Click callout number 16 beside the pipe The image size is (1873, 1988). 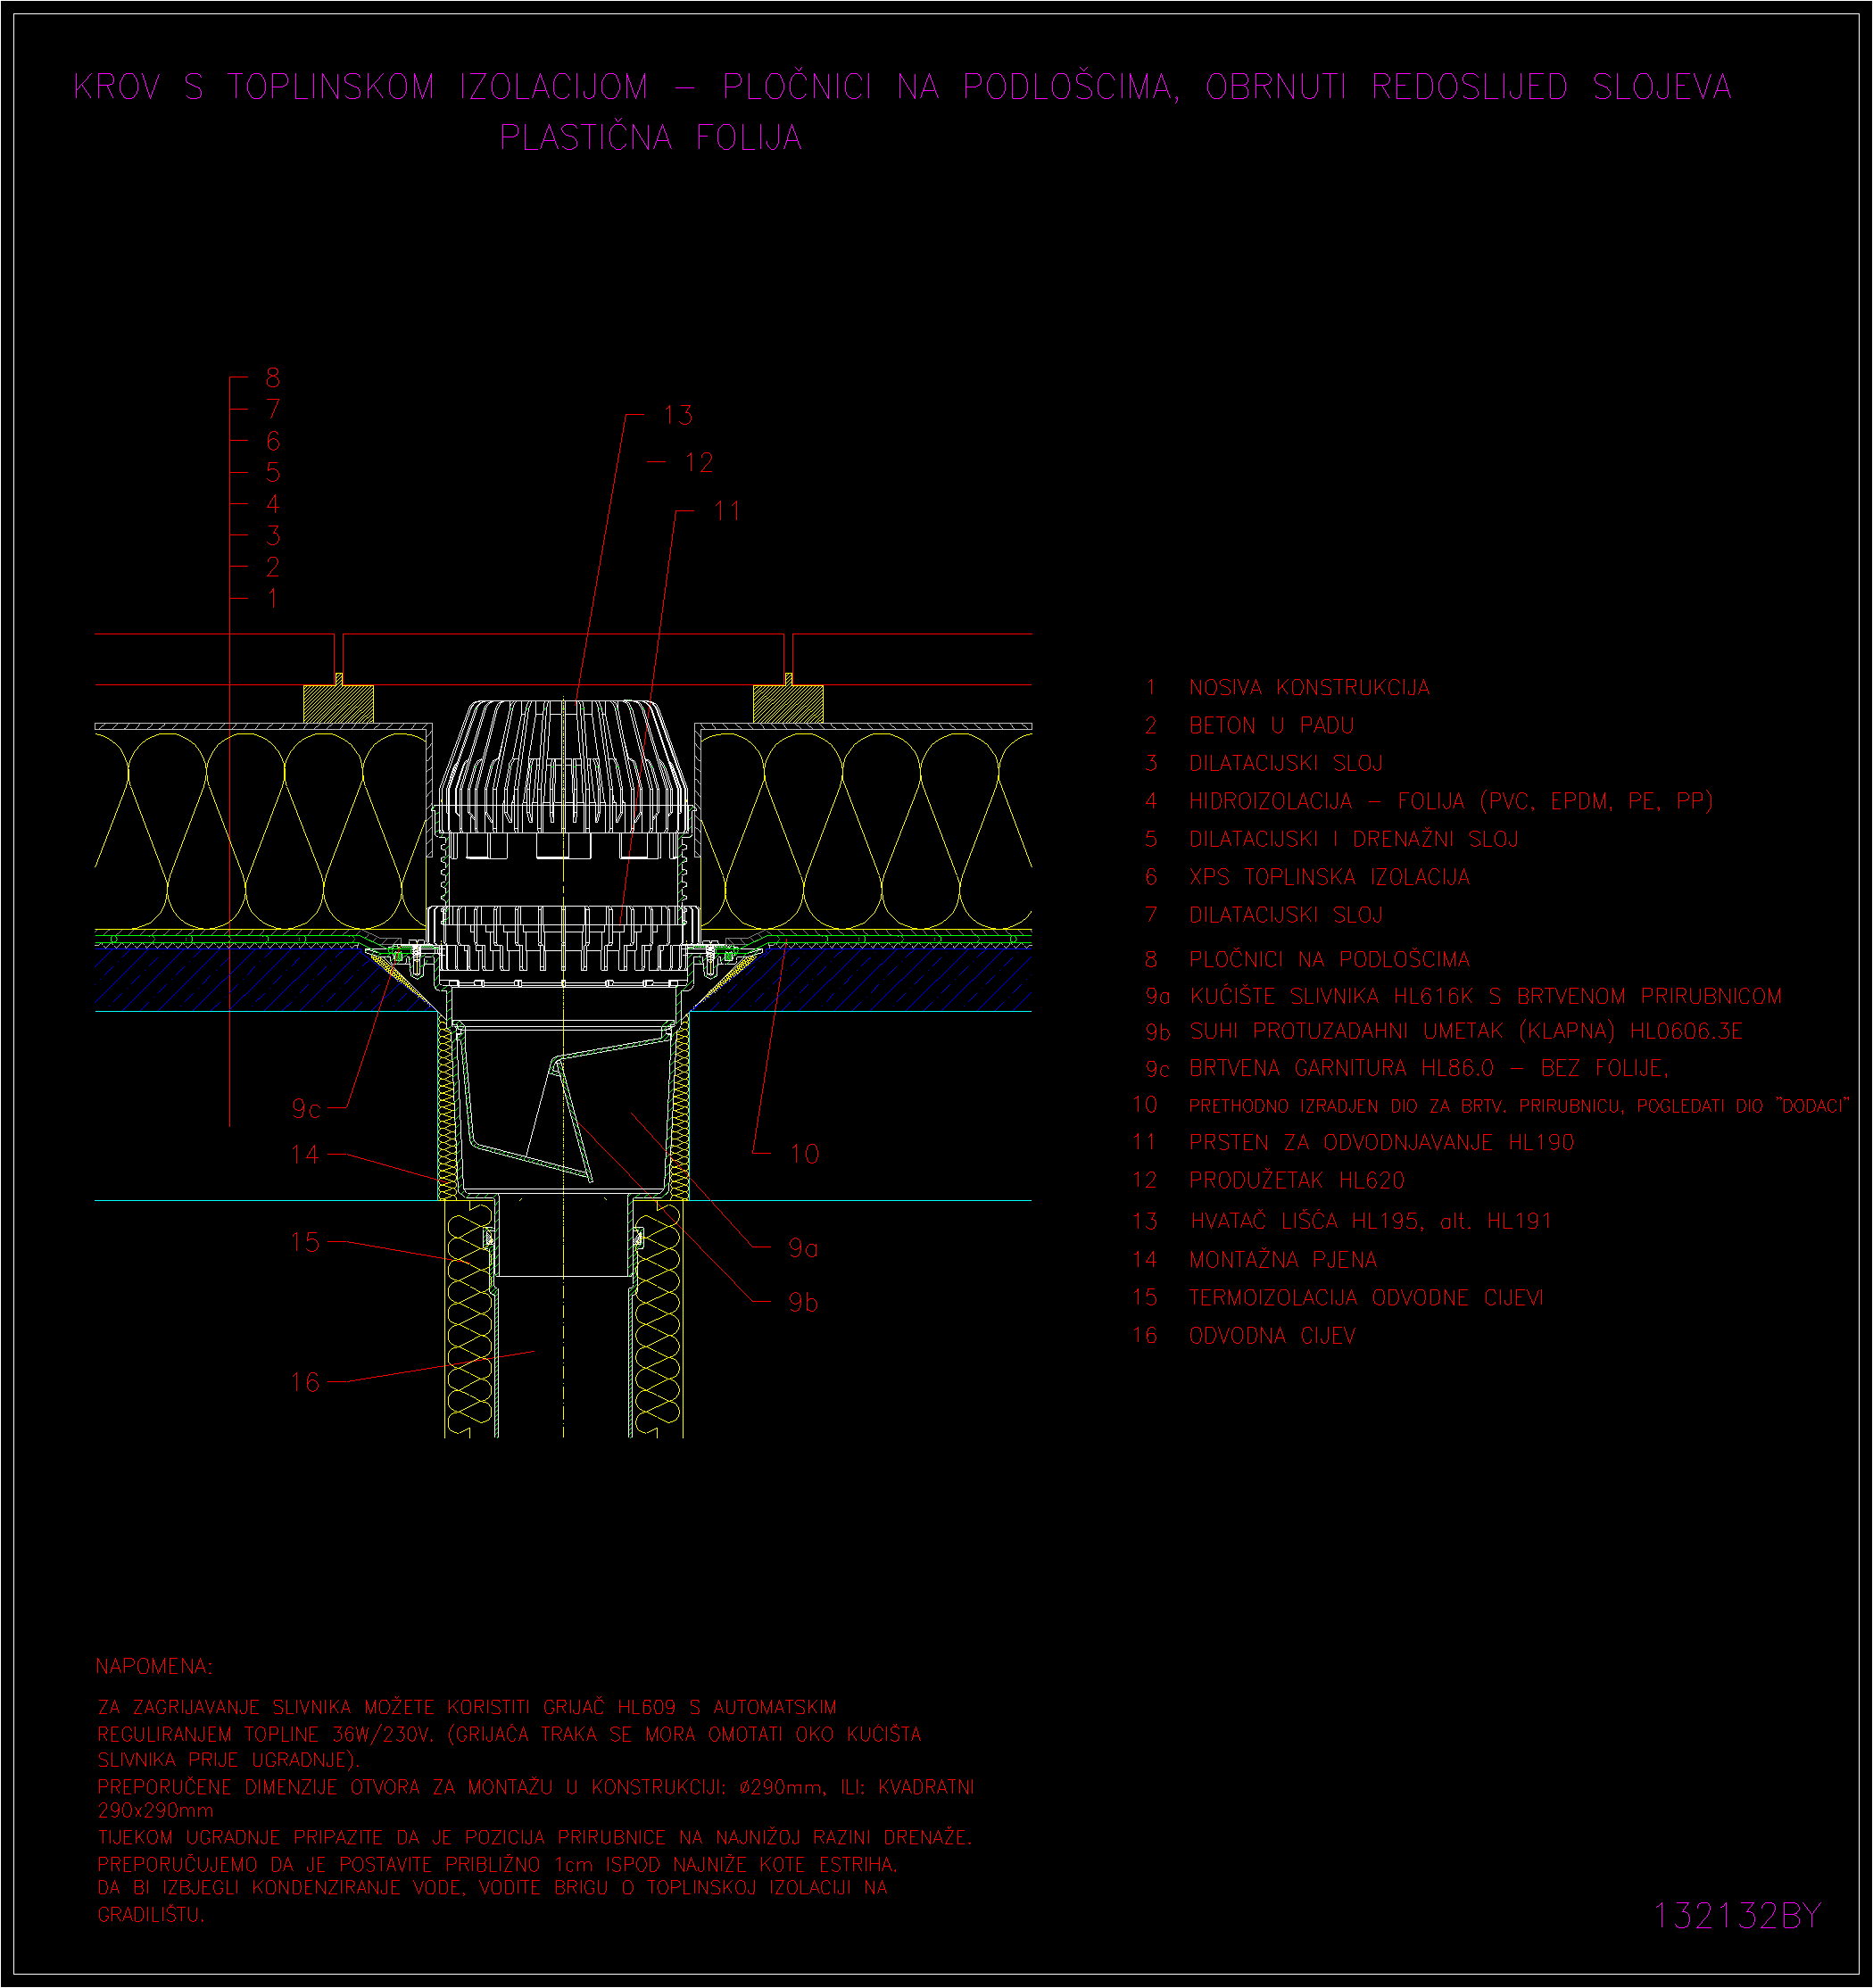305,1382
